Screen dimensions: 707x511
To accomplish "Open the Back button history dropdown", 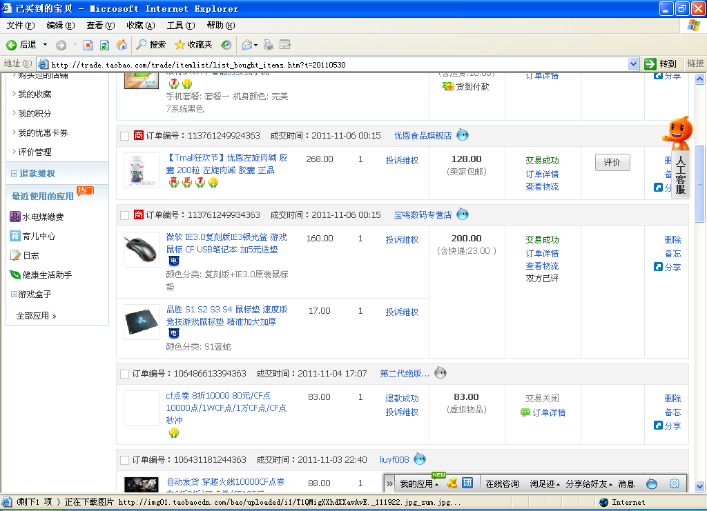I will click(x=45, y=45).
